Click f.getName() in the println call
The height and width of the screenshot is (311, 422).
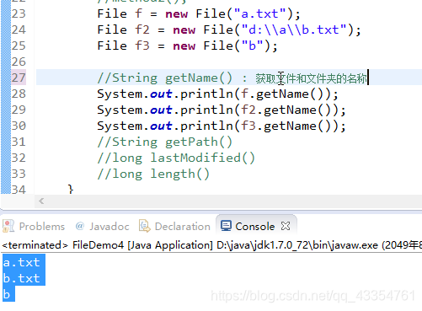tap(283, 94)
